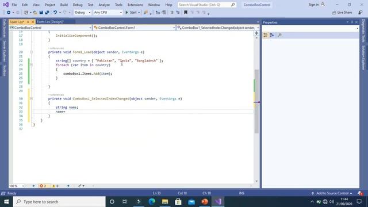Click the New Project toolbar icon
Image resolution: width=368 pixels, height=207 pixels.
tap(26, 13)
